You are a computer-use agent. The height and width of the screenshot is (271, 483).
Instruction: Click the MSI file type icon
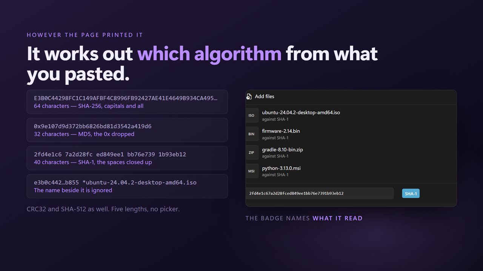coord(251,171)
